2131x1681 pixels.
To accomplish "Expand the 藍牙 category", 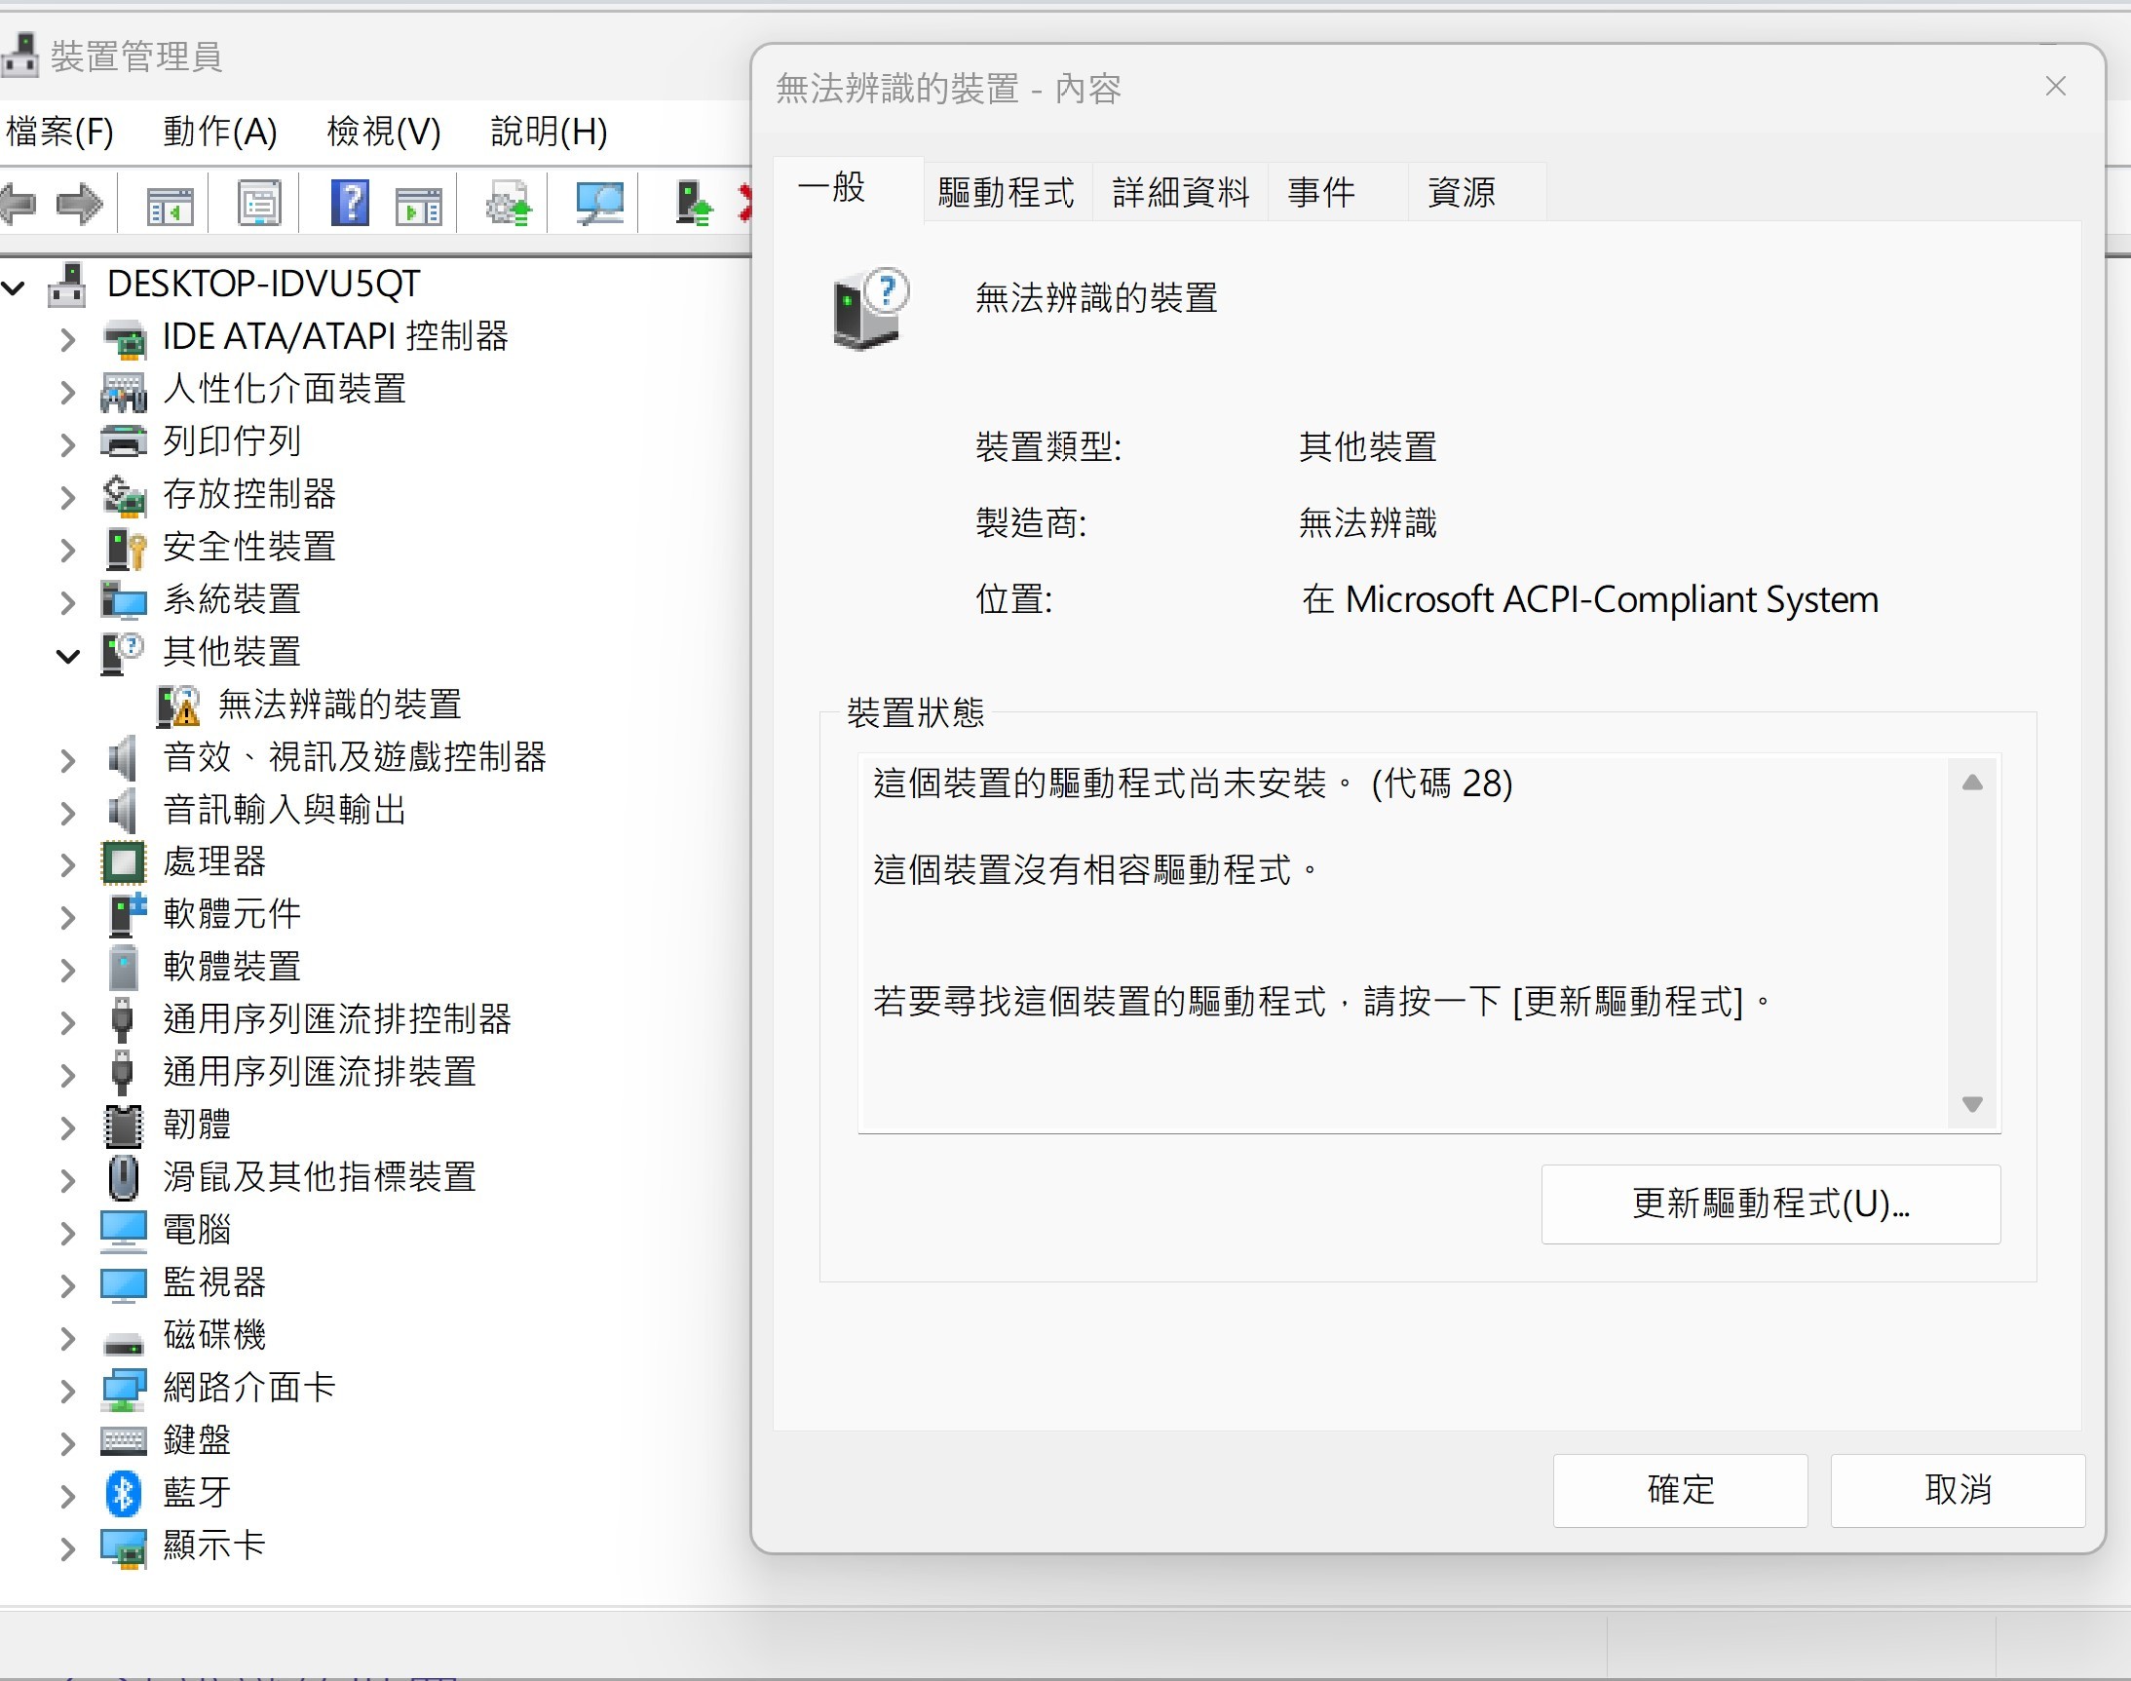I will (67, 1496).
